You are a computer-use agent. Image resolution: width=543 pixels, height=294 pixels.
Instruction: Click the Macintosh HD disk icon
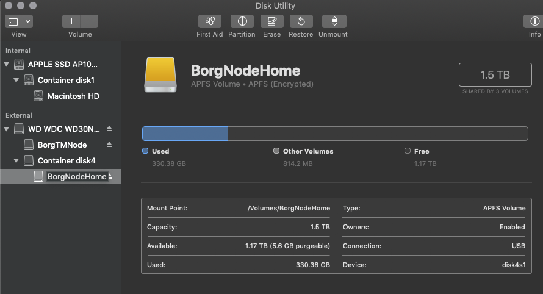pyautogui.click(x=38, y=96)
